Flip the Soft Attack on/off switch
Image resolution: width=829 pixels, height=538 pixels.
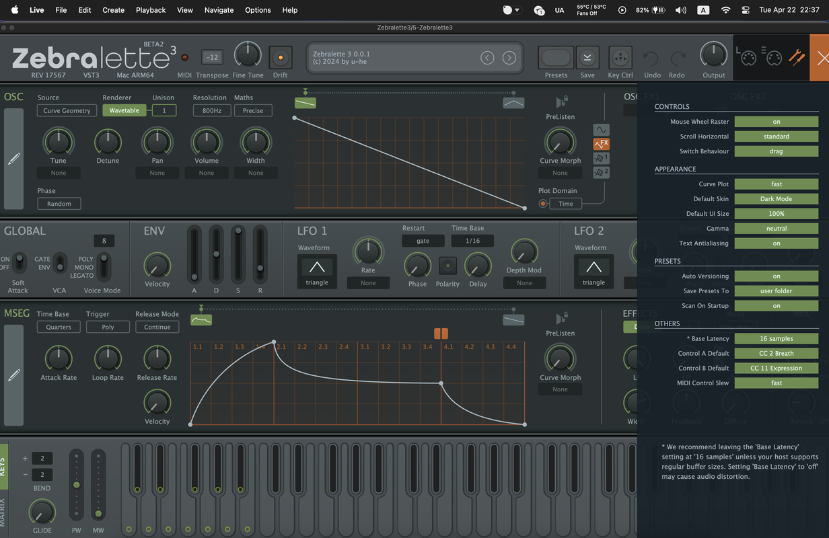pyautogui.click(x=20, y=262)
